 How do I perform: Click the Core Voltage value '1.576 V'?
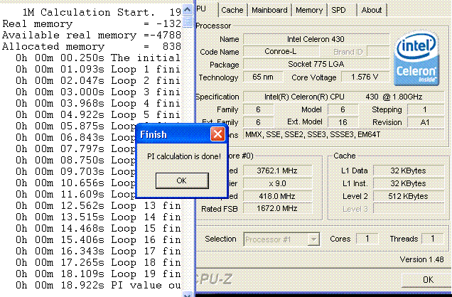pos(365,77)
